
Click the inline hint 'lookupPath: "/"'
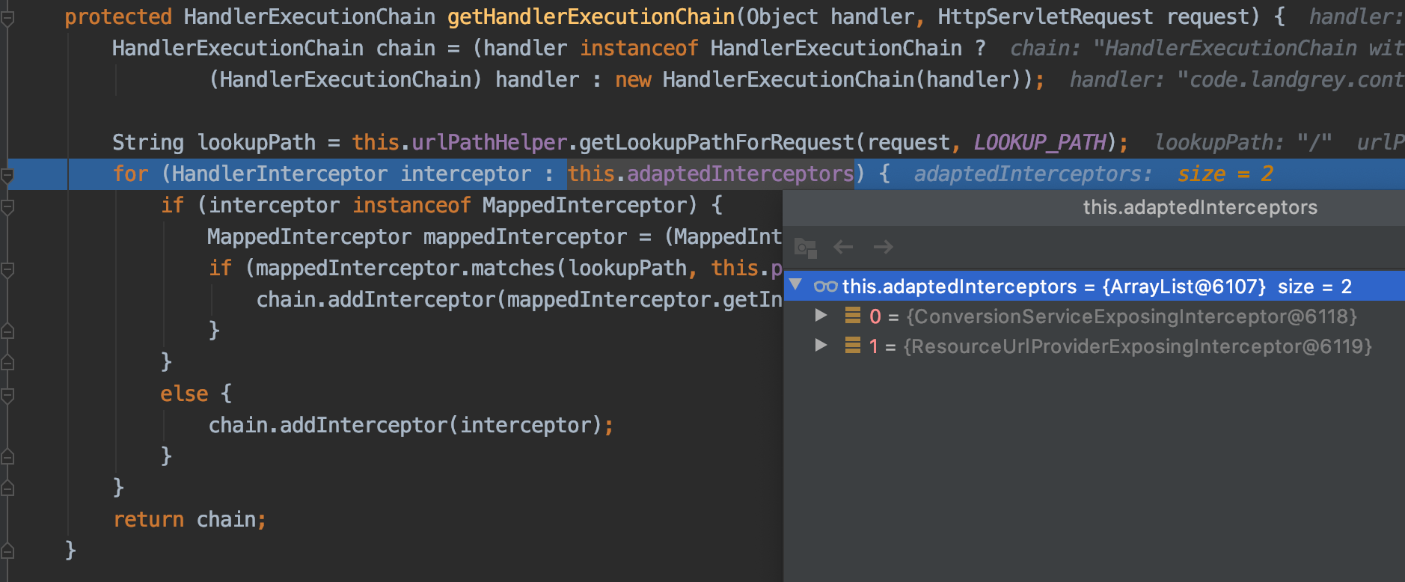[x=1243, y=142]
